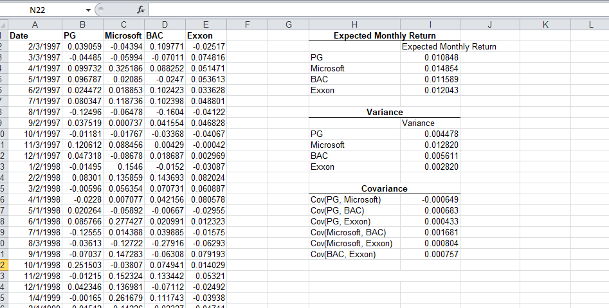Select column A header

(x=35, y=25)
